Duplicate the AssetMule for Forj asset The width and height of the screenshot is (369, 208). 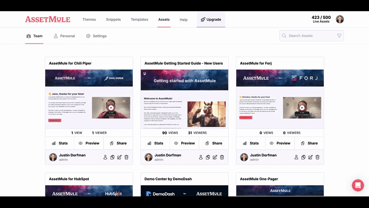tap(304, 157)
